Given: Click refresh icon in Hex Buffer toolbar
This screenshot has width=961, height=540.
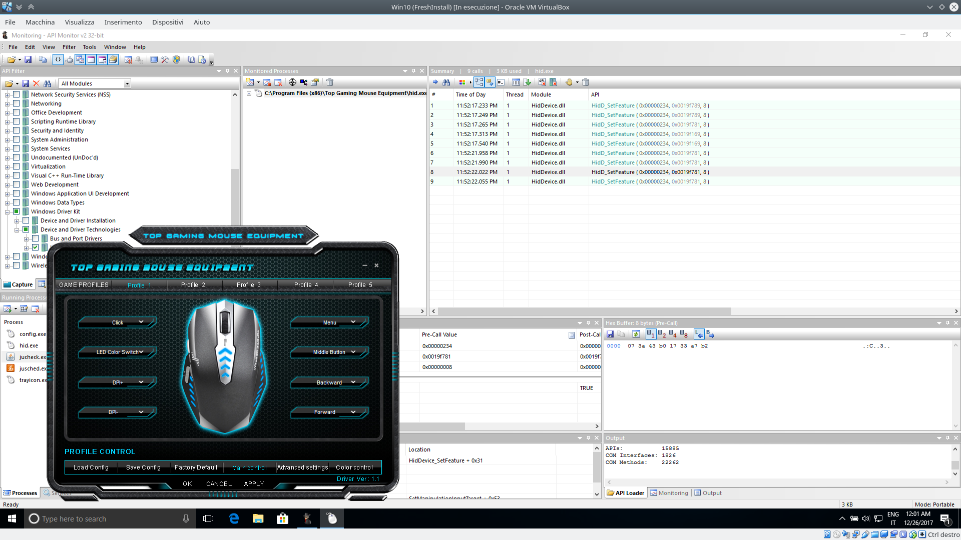Looking at the screenshot, I should coord(636,334).
